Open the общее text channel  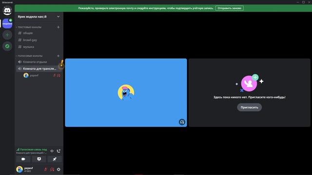coord(39,33)
